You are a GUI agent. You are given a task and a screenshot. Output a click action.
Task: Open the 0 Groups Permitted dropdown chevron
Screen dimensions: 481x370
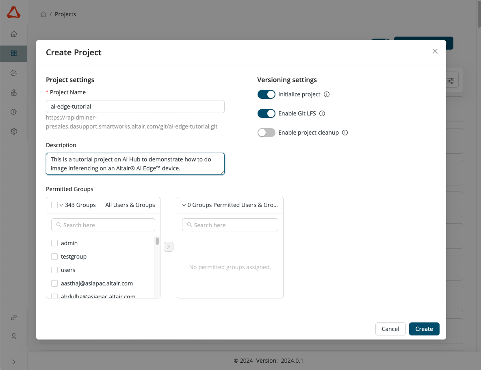click(184, 205)
